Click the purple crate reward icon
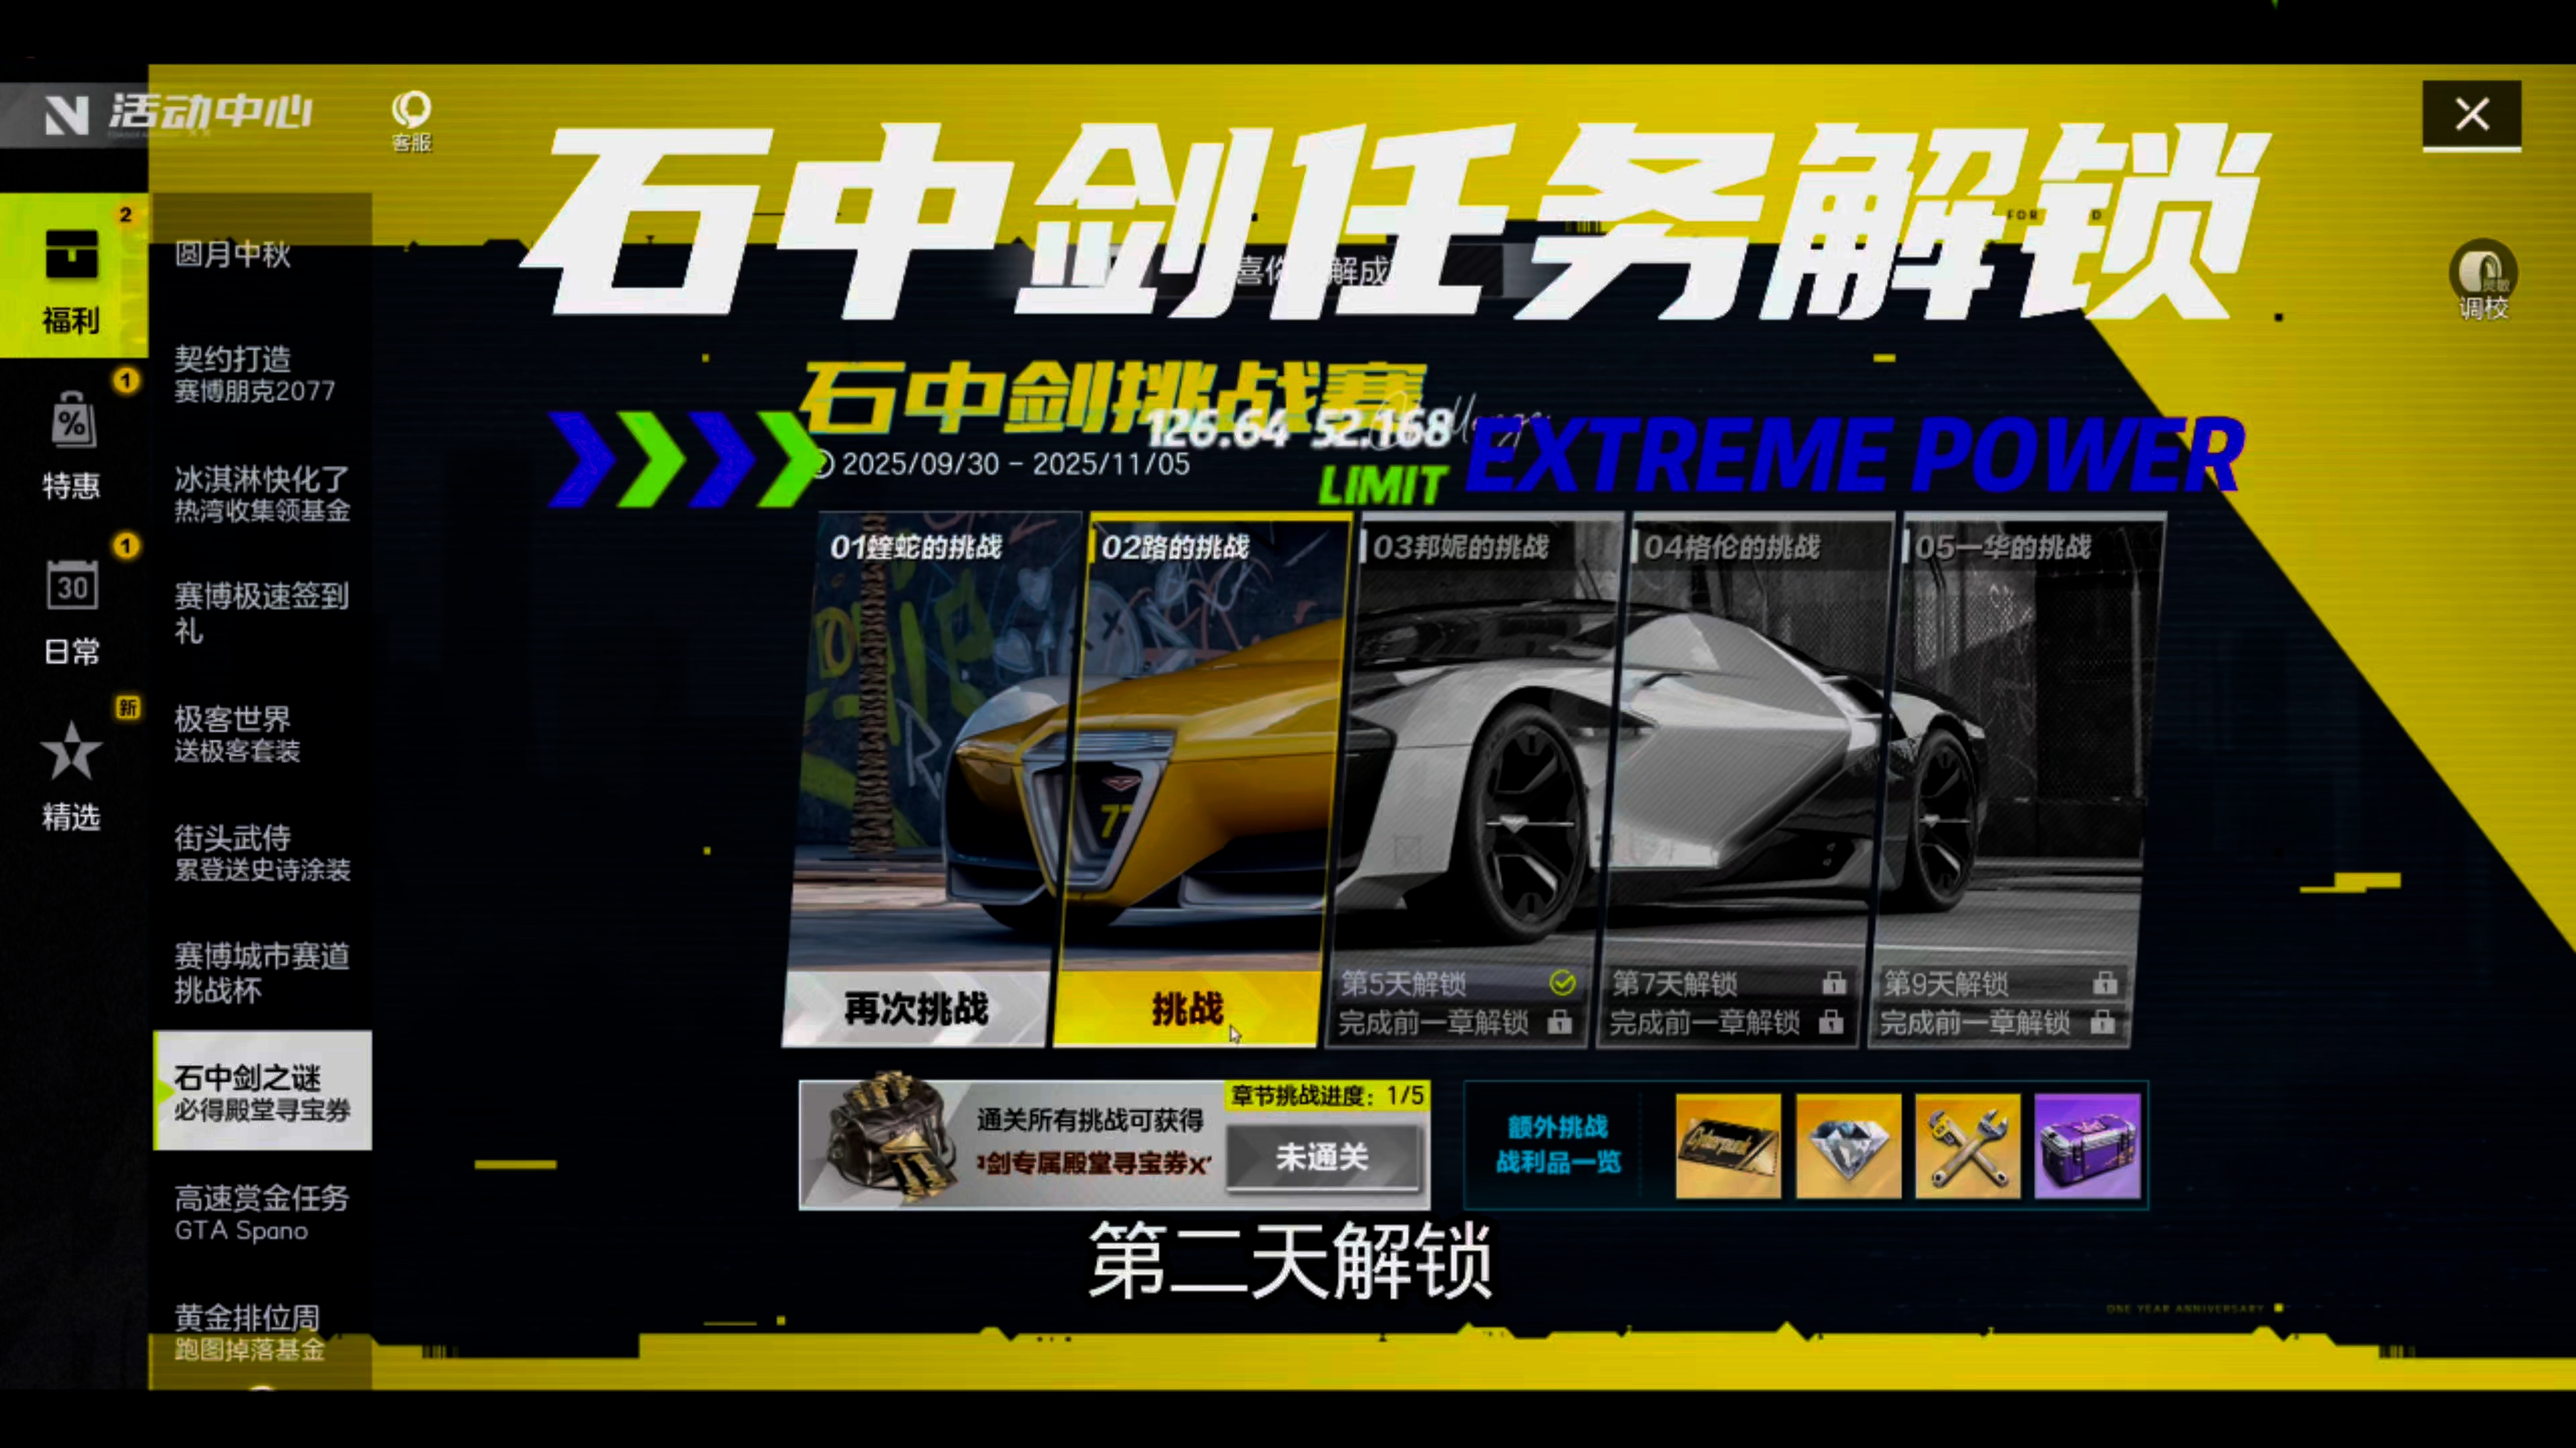2576x1448 pixels. [2087, 1146]
